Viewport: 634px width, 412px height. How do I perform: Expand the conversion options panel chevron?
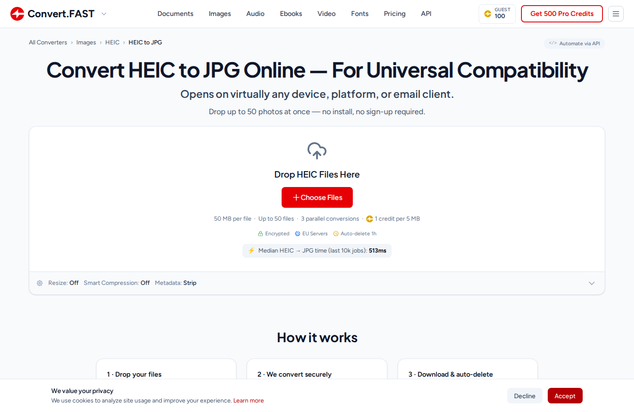592,283
